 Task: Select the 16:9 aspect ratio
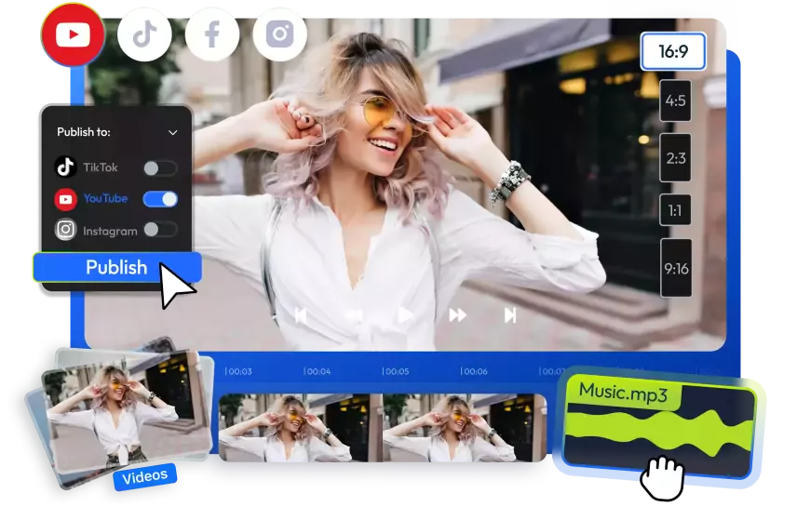pos(673,51)
